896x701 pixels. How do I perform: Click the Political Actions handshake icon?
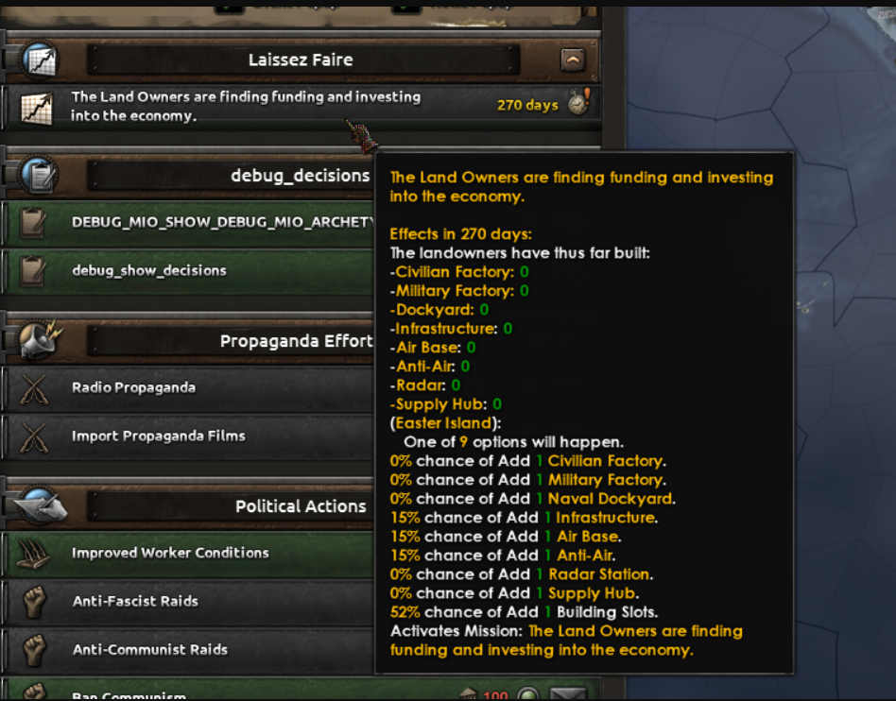(40, 506)
